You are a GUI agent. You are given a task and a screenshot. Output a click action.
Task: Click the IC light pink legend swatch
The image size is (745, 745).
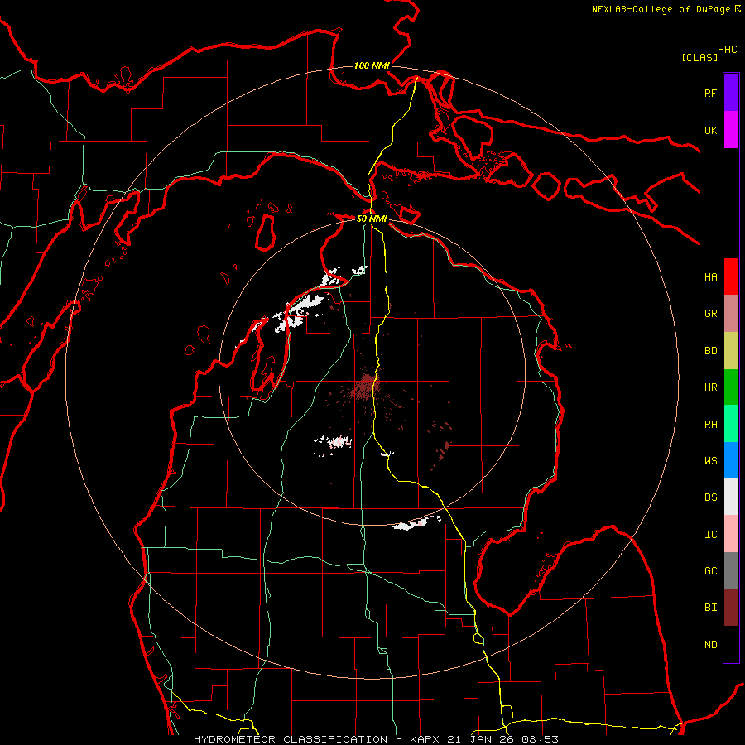tap(731, 534)
